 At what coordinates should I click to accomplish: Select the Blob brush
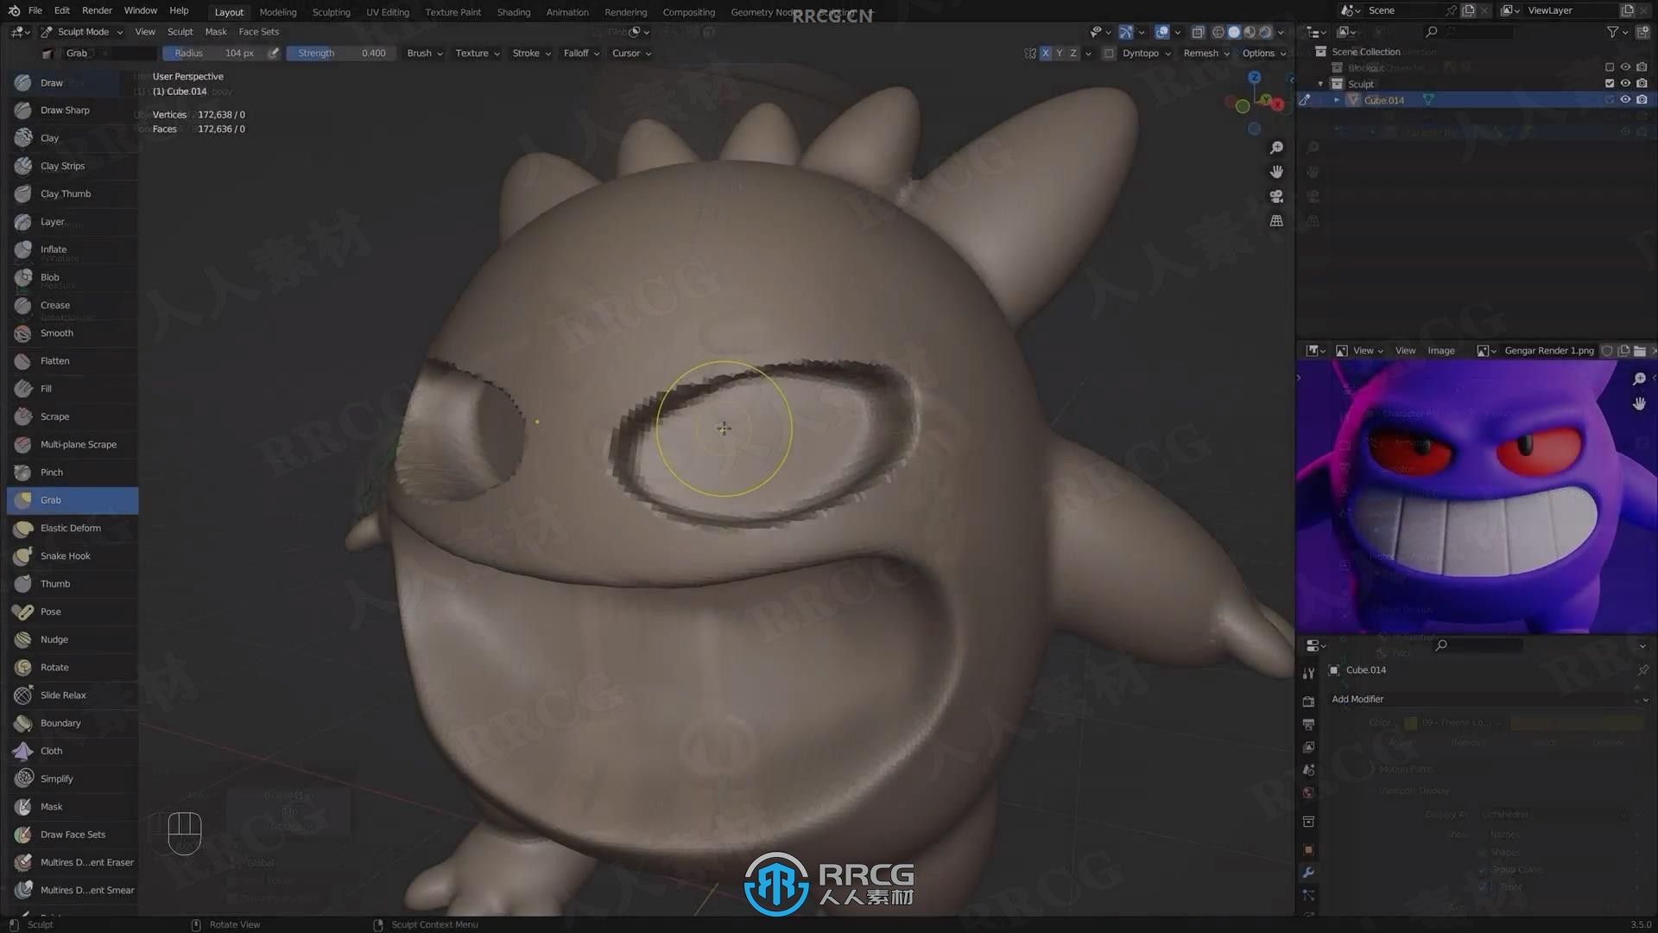pyautogui.click(x=73, y=277)
